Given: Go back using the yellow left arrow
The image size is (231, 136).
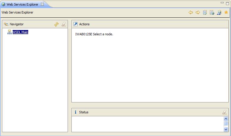Looking at the screenshot, I should coord(191,12).
